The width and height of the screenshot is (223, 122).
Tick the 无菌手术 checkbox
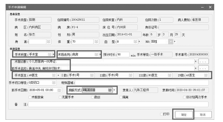[x=60, y=97]
